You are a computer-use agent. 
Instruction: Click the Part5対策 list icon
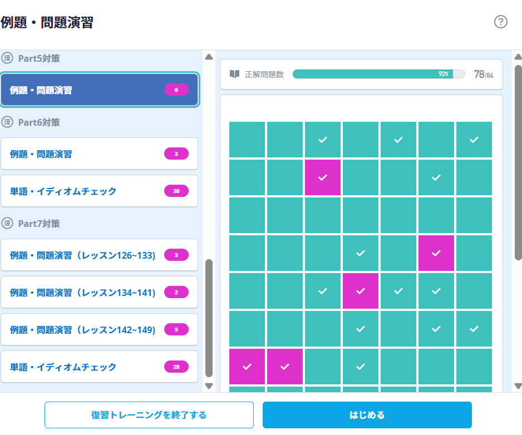[x=7, y=57]
